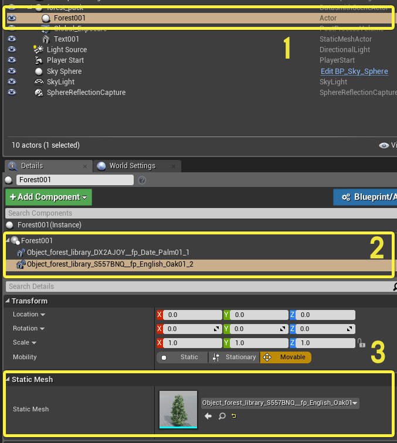Image resolution: width=397 pixels, height=443 pixels.
Task: Select the Player Start actor icon
Action: pos(39,60)
